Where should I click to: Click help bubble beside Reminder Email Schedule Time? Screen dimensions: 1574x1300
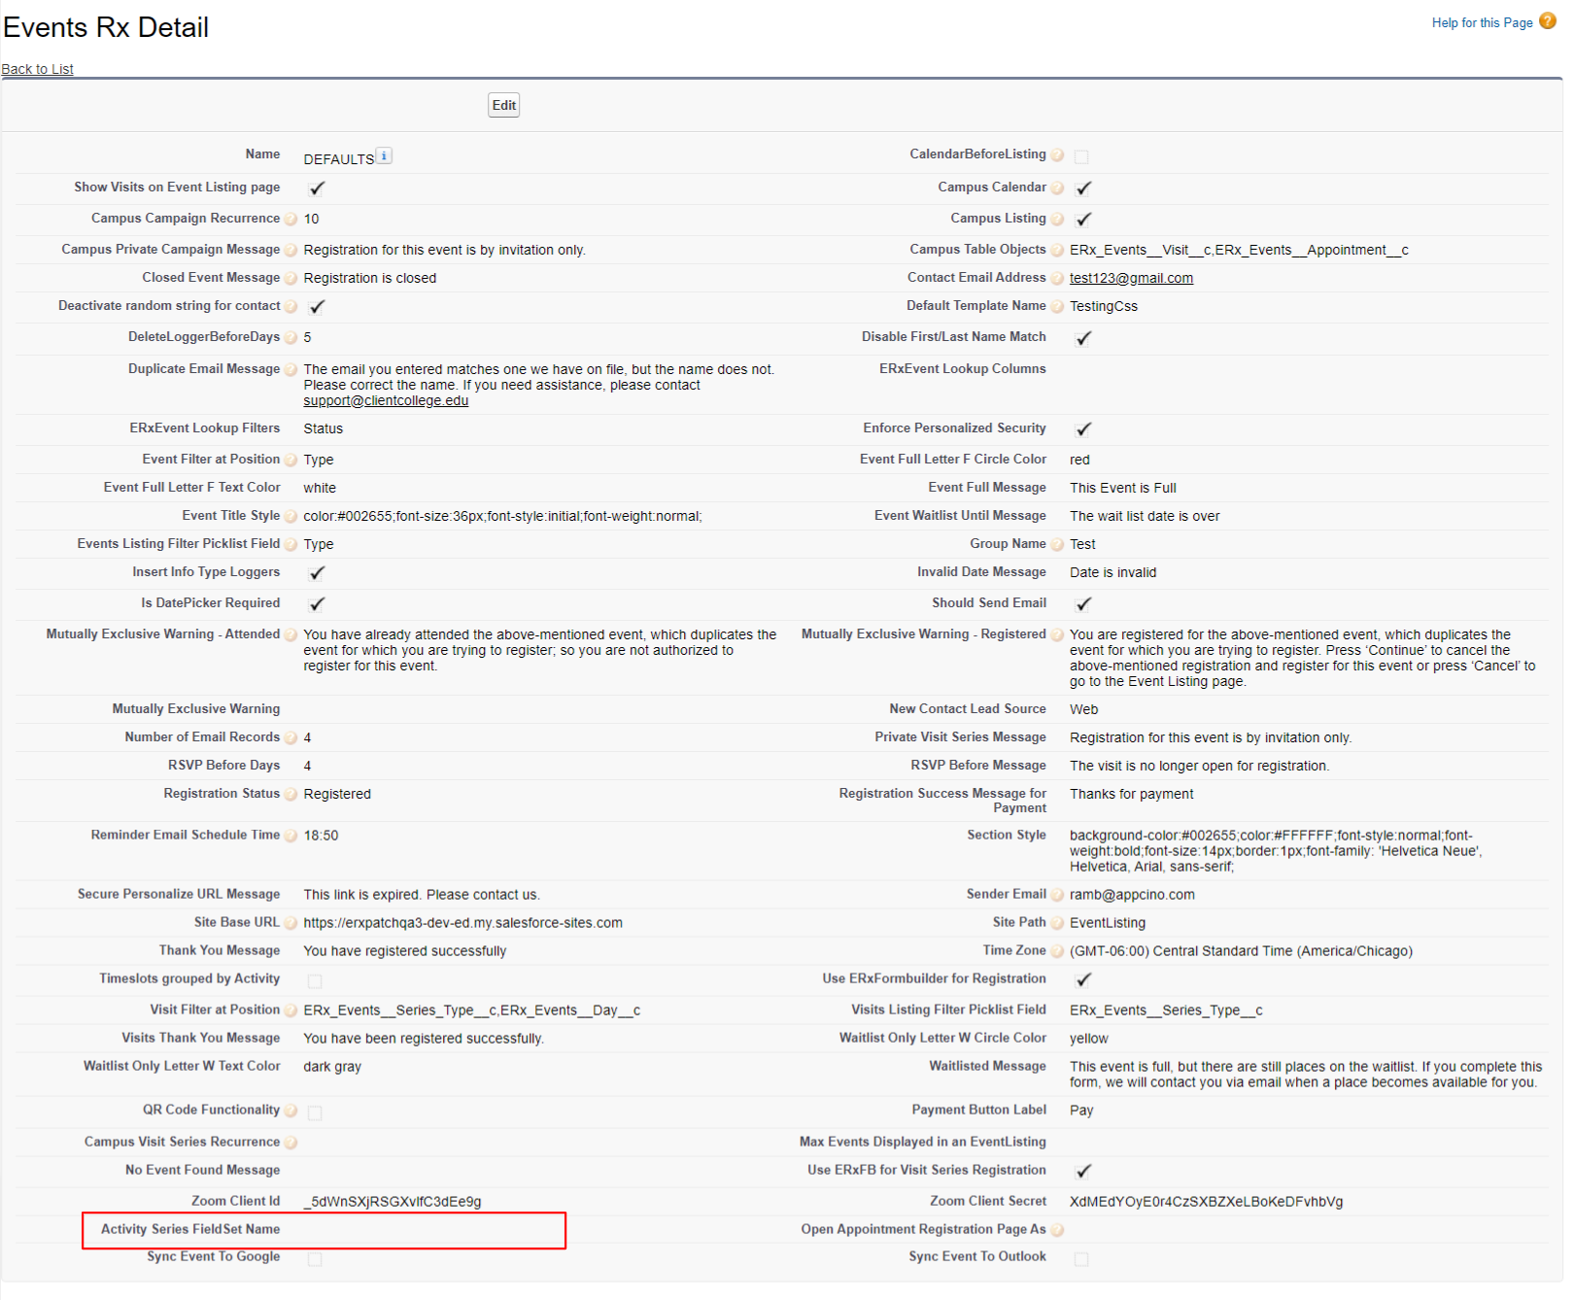[291, 836]
